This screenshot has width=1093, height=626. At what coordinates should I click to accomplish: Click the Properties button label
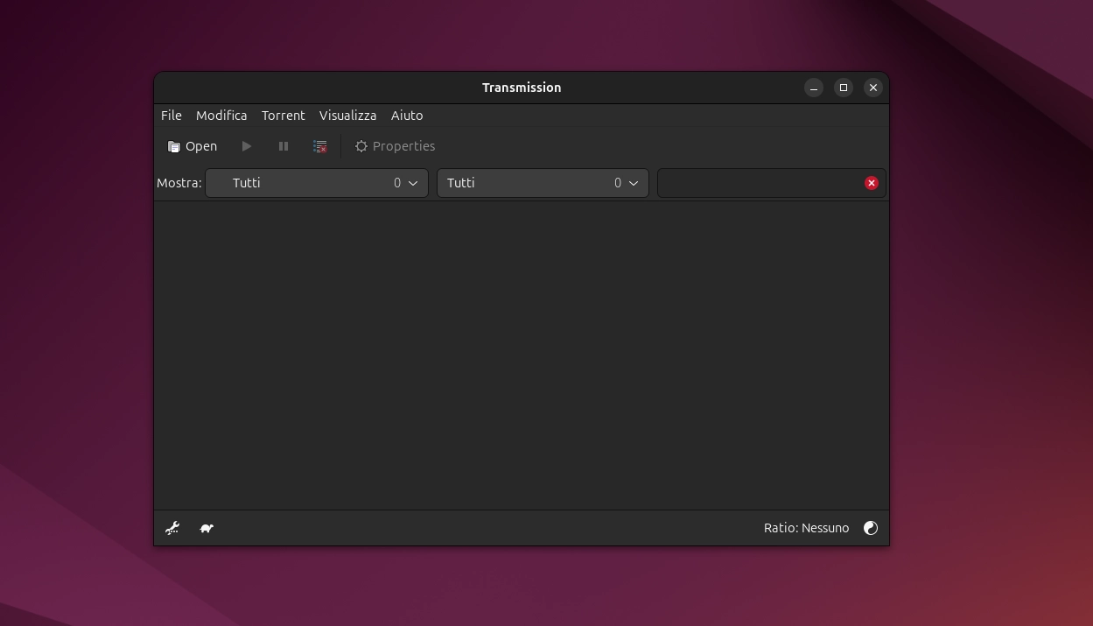pyautogui.click(x=403, y=146)
